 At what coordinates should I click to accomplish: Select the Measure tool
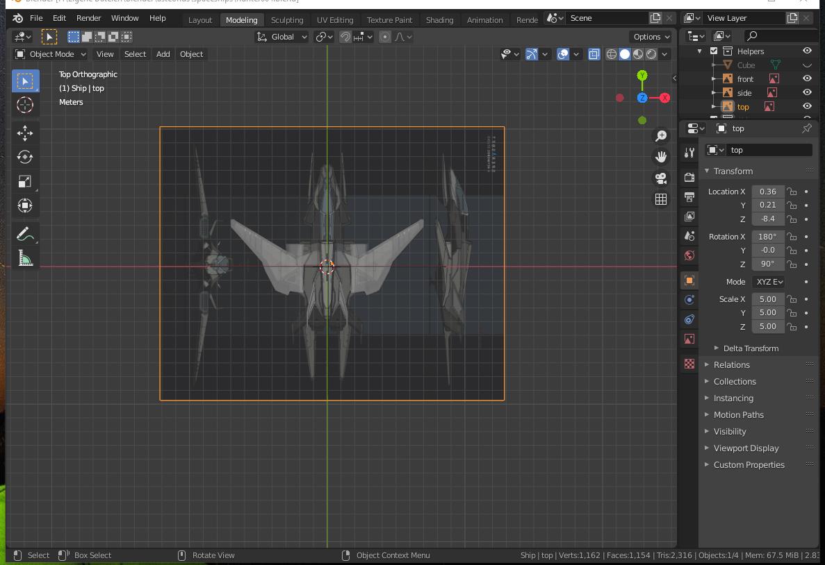tap(25, 260)
